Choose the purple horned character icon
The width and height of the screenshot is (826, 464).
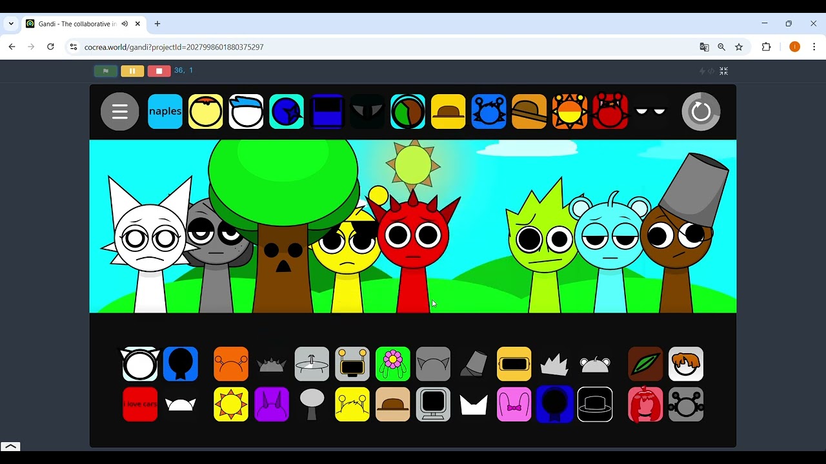[272, 404]
